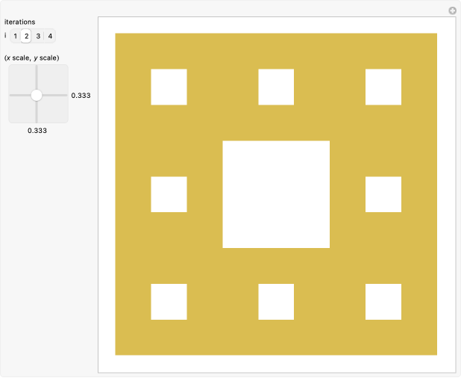Click the plus icon in the top-right corner
The image size is (461, 378).
coord(452,10)
